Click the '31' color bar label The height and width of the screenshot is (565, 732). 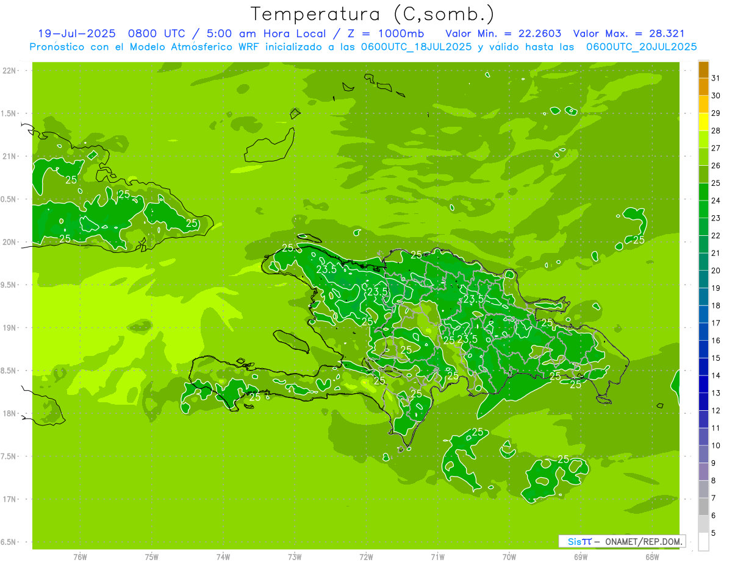click(x=716, y=78)
